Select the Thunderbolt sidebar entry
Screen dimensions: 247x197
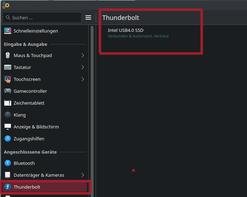[x=45, y=187]
